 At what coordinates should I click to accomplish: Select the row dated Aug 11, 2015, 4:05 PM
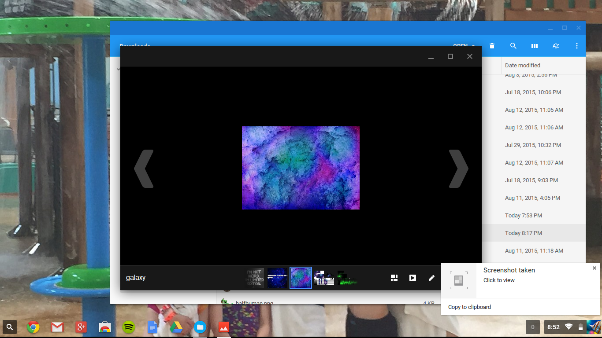tap(533, 198)
